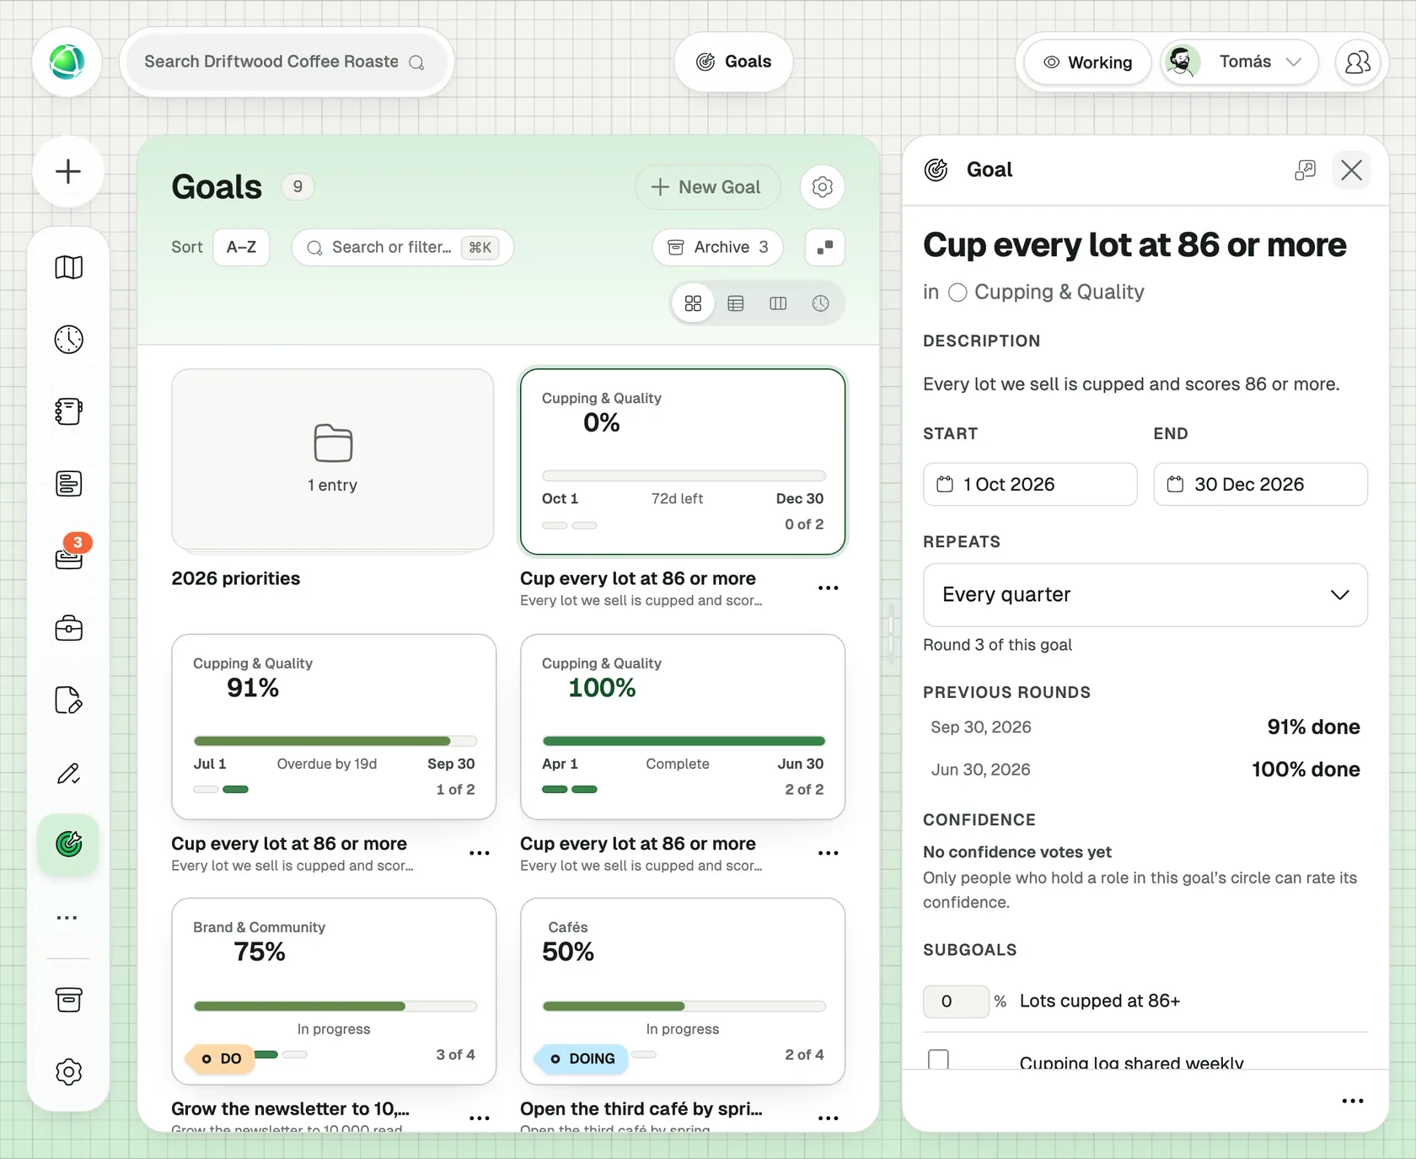Check the Cupping log shared weekly checkbox
1416x1159 pixels.
pyautogui.click(x=938, y=1060)
